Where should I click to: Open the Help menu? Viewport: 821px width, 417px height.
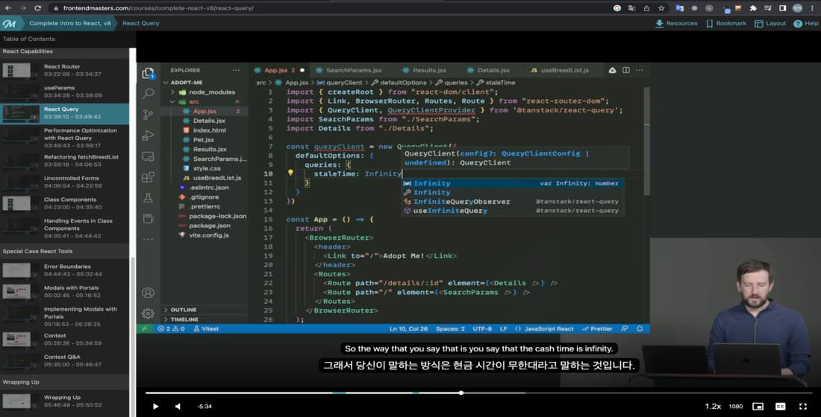coord(806,24)
